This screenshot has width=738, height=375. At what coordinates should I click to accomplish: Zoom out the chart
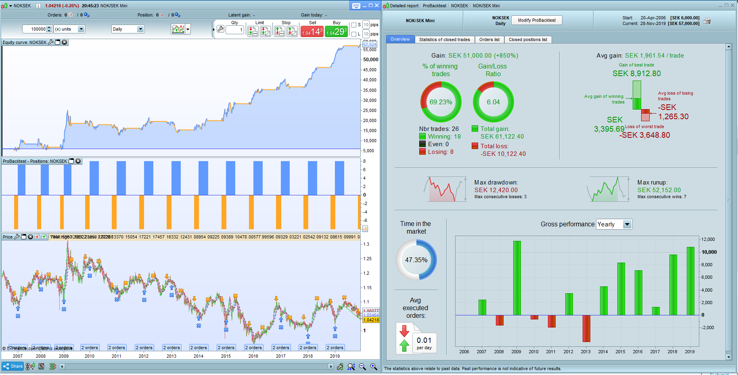point(363,367)
